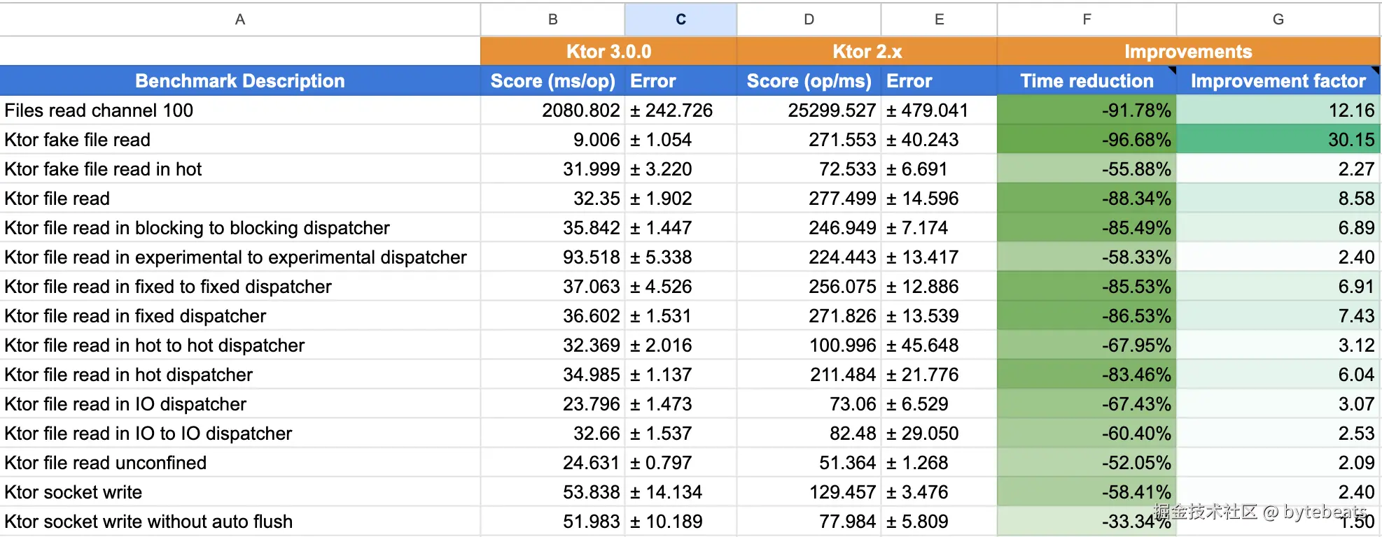Image resolution: width=1382 pixels, height=537 pixels.
Task: Click the time reduction cell -67.95%
Action: tap(1087, 345)
